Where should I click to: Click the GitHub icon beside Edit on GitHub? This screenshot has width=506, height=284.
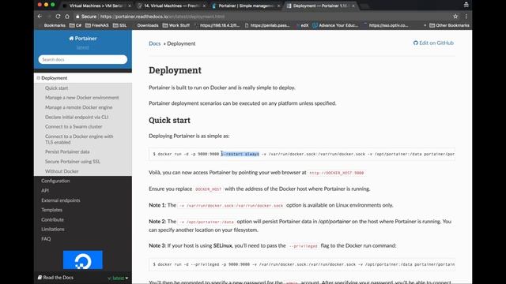click(416, 43)
